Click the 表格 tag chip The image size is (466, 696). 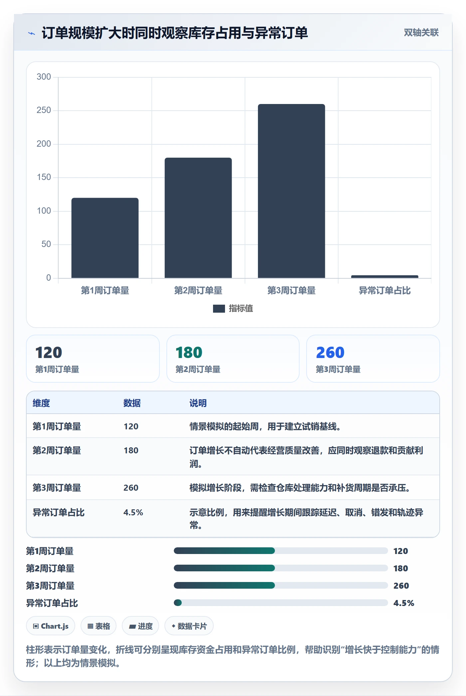pos(99,626)
